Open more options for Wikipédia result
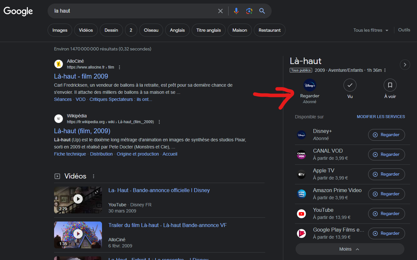Viewport: 417px width, 260px height. (159, 122)
